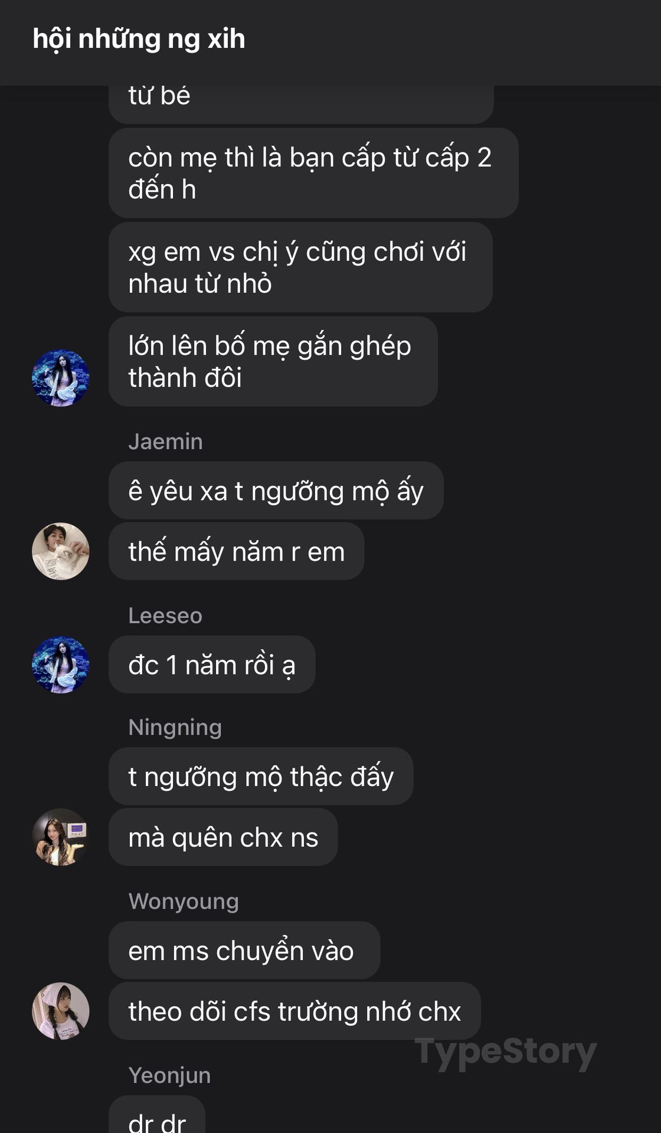
Task: Tap the sender name Jaemin
Action: tap(165, 441)
